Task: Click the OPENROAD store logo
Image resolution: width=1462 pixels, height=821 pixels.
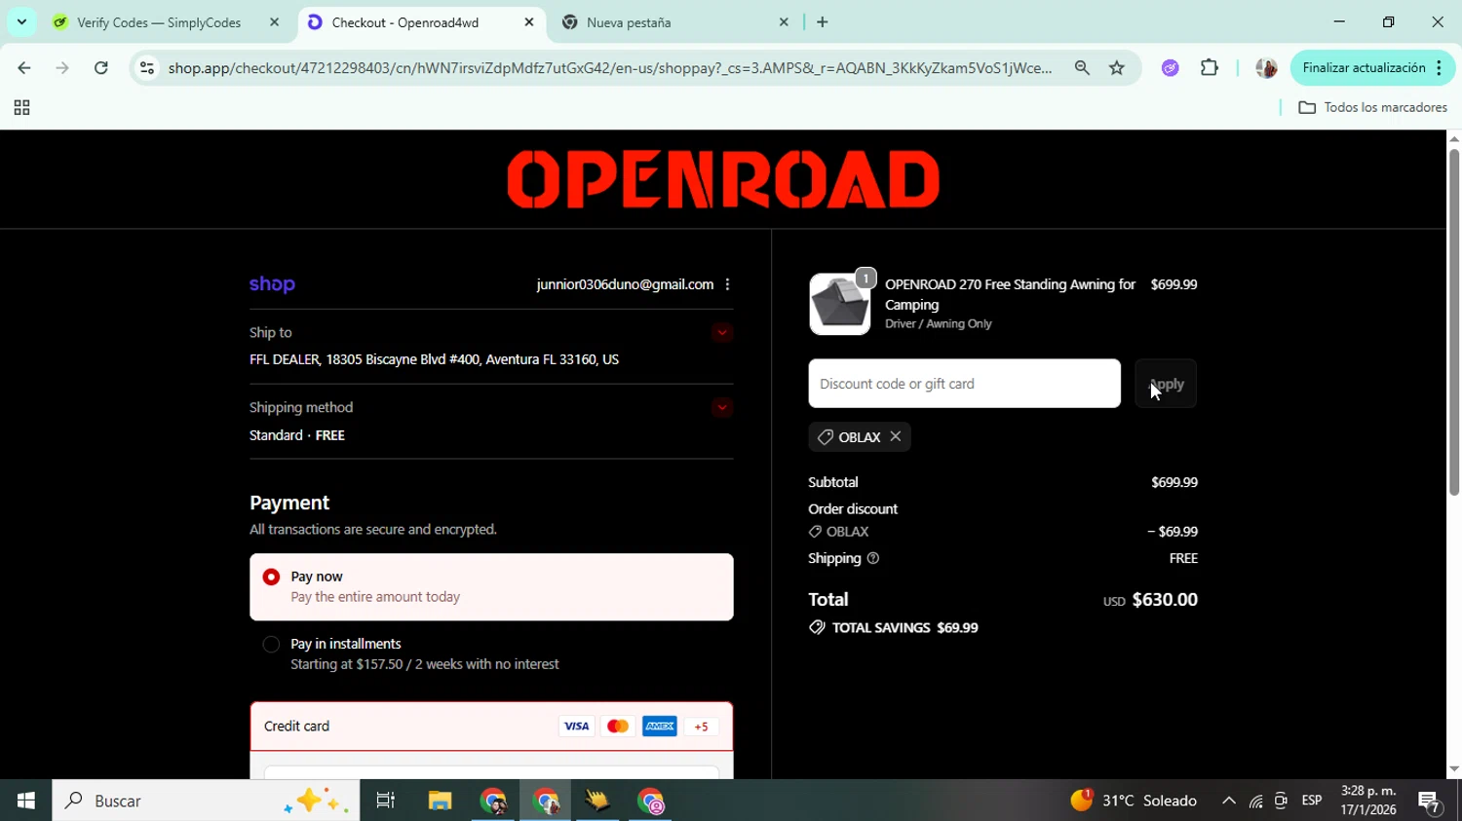Action: pyautogui.click(x=723, y=179)
